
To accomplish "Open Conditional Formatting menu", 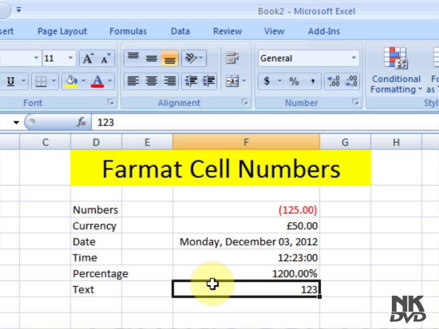I will (x=396, y=70).
